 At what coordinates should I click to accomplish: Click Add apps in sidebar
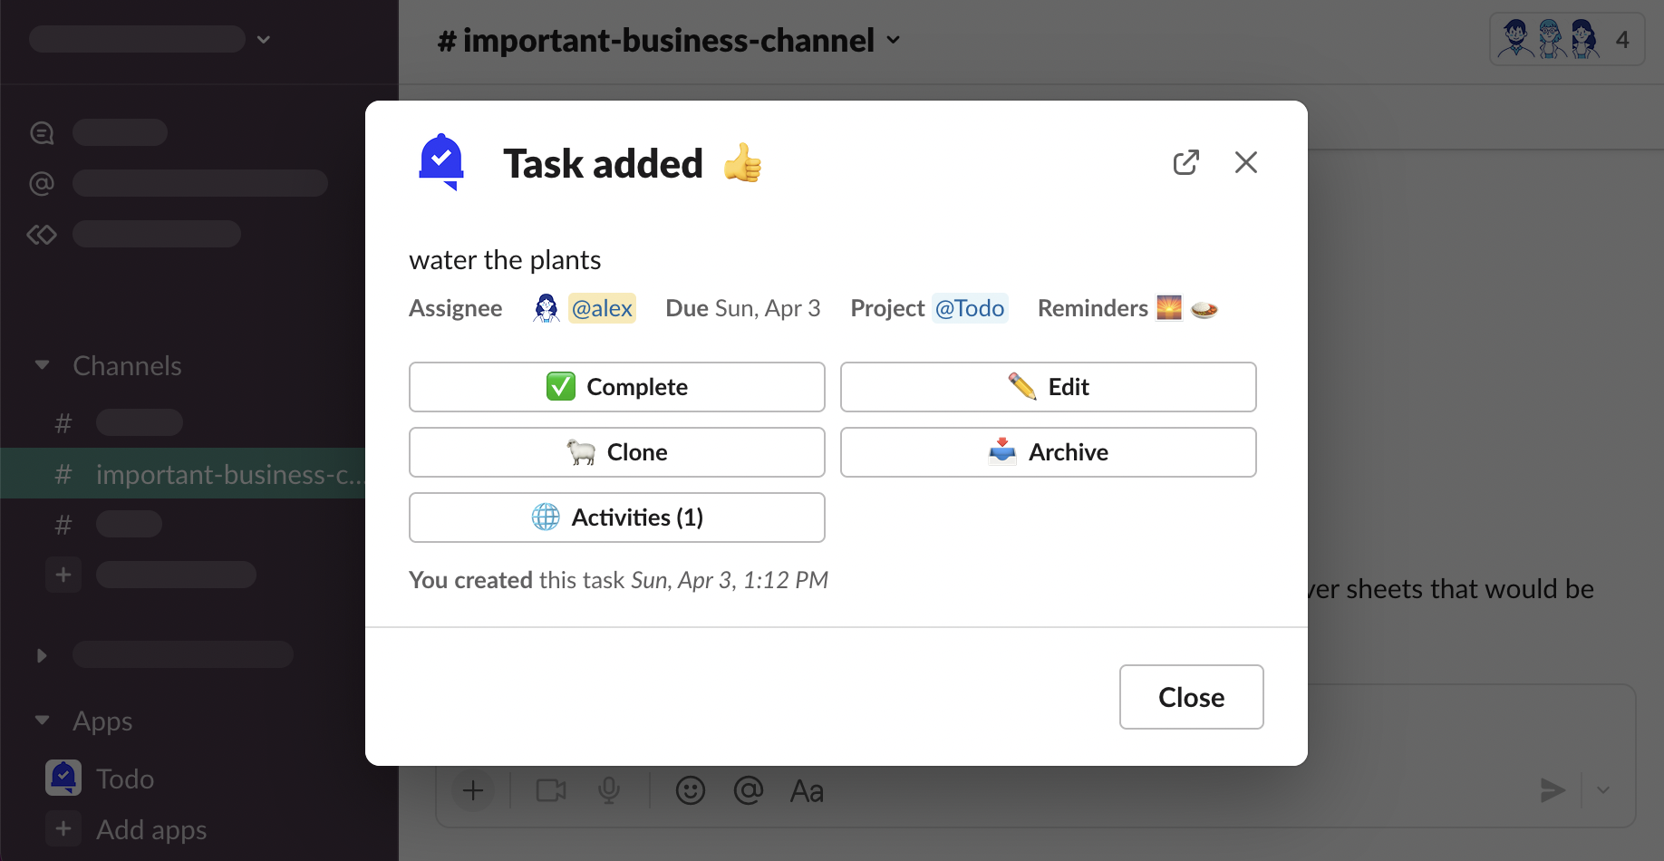150,829
